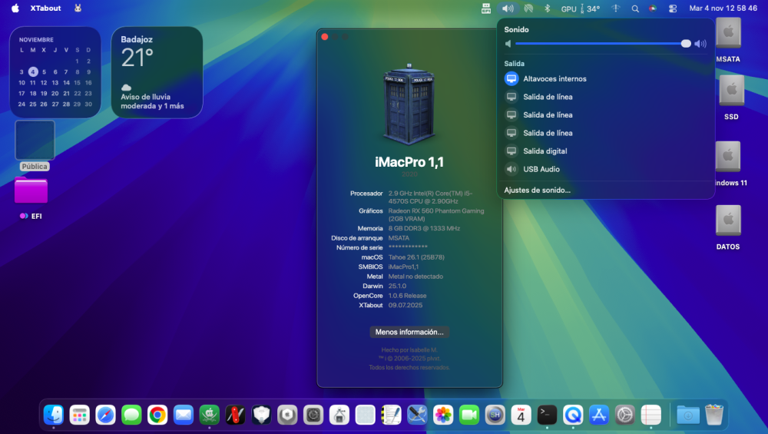
Task: Click the rabbit icon beside XTabout menu
Action: coord(78,8)
